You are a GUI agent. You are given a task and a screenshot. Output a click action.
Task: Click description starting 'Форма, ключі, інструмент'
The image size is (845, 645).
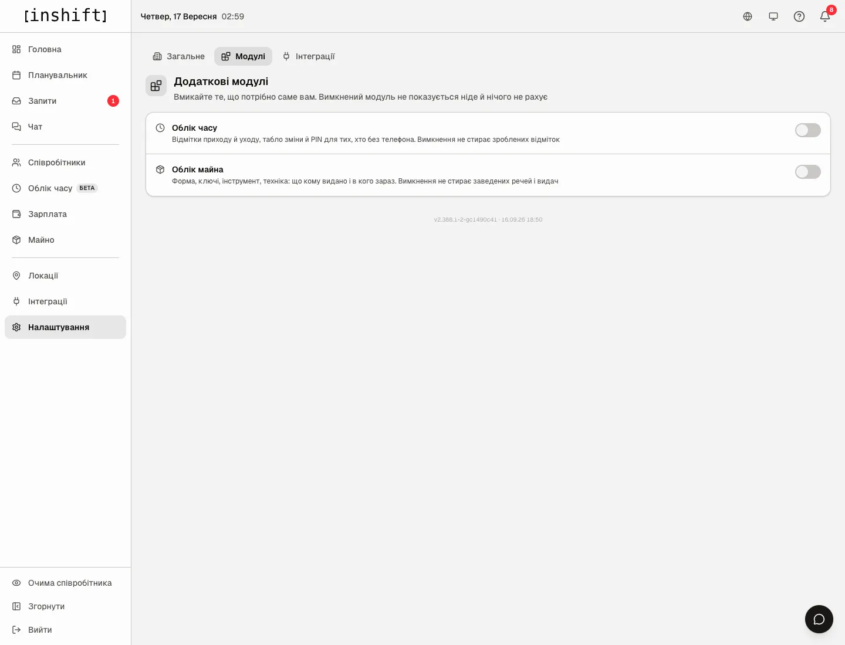[365, 181]
